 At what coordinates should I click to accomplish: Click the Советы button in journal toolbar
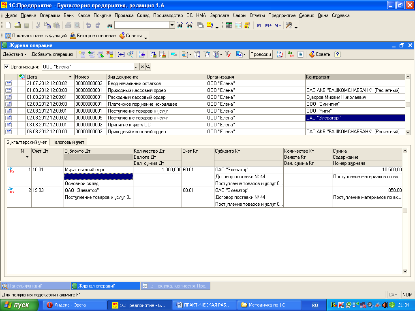point(320,55)
